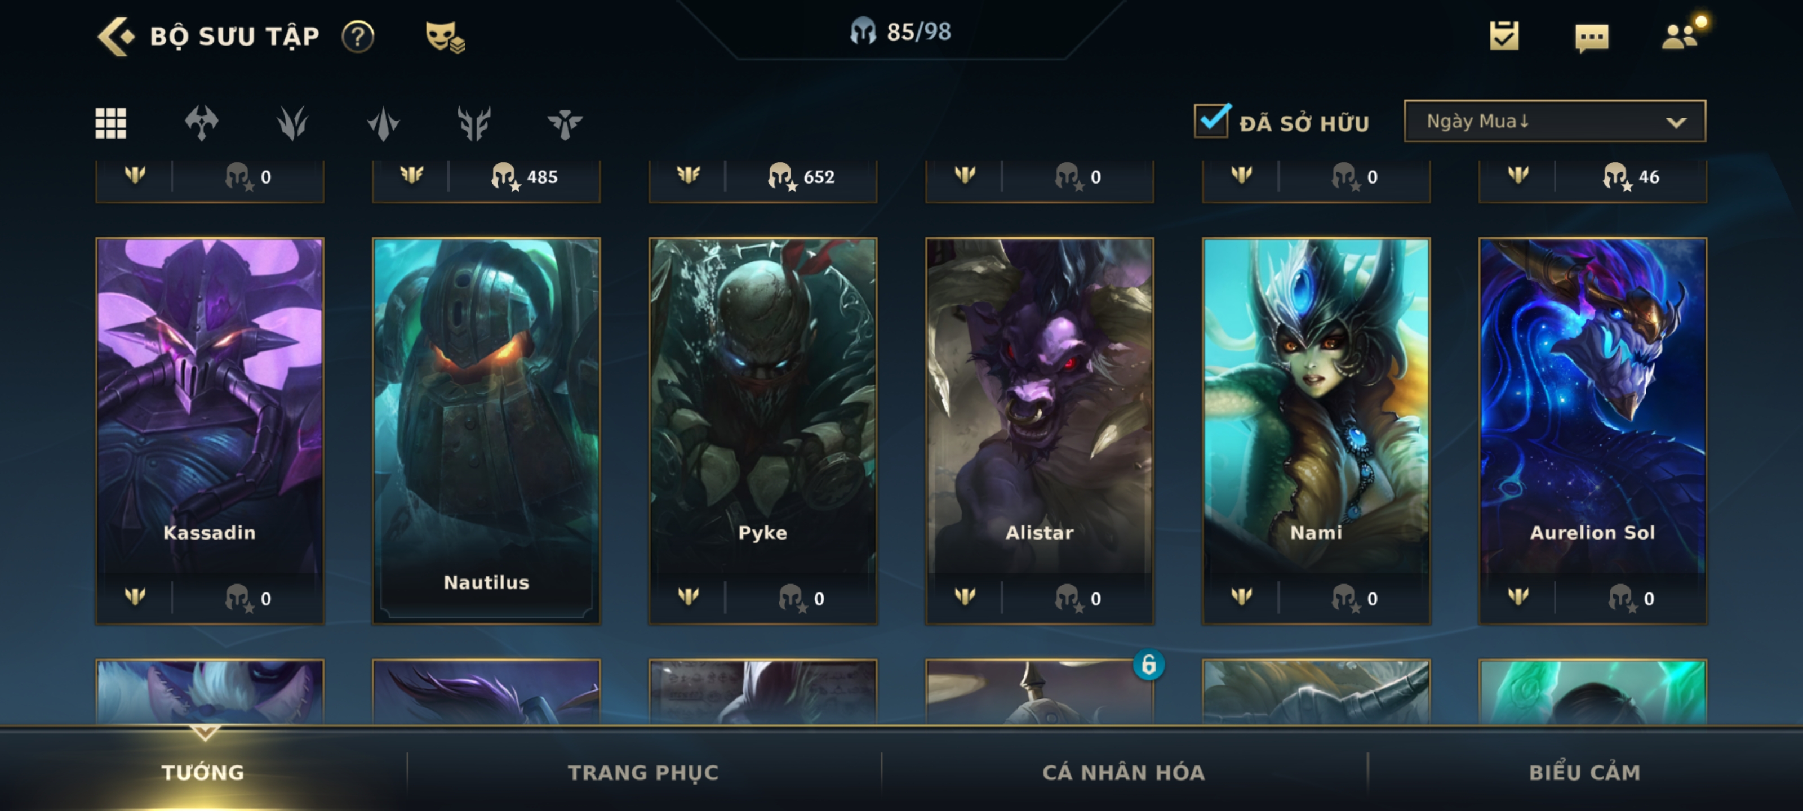
Task: Open the friends list icon
Action: point(1680,35)
